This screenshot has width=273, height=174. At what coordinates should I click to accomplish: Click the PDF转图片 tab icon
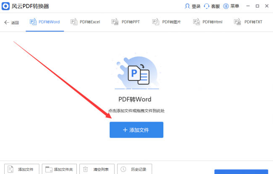click(156, 22)
